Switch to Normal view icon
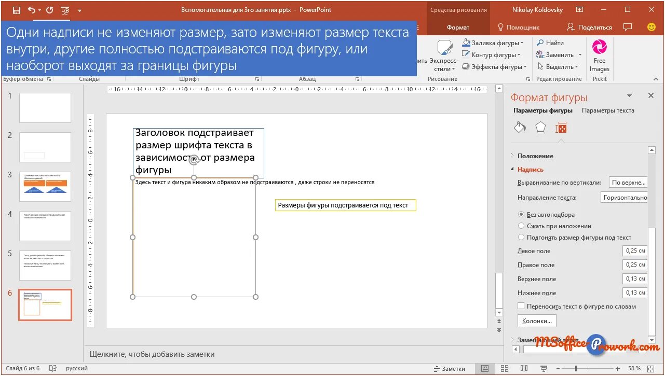Screen dimensions: 665x376 pos(484,368)
